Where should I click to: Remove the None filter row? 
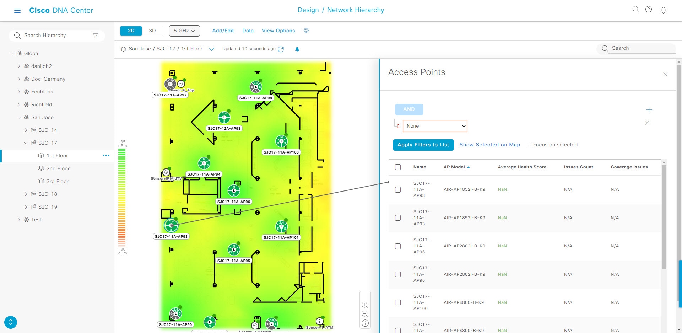647,123
